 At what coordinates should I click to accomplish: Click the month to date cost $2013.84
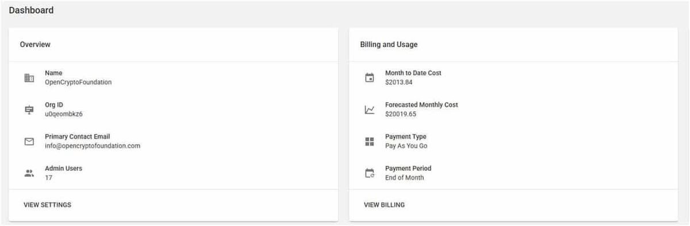[398, 82]
